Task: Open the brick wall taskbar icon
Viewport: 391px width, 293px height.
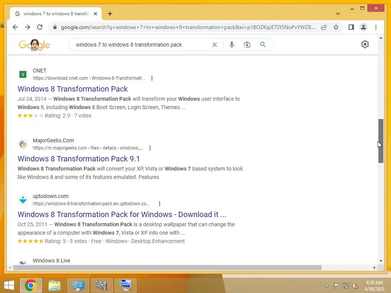Action: pos(102,285)
